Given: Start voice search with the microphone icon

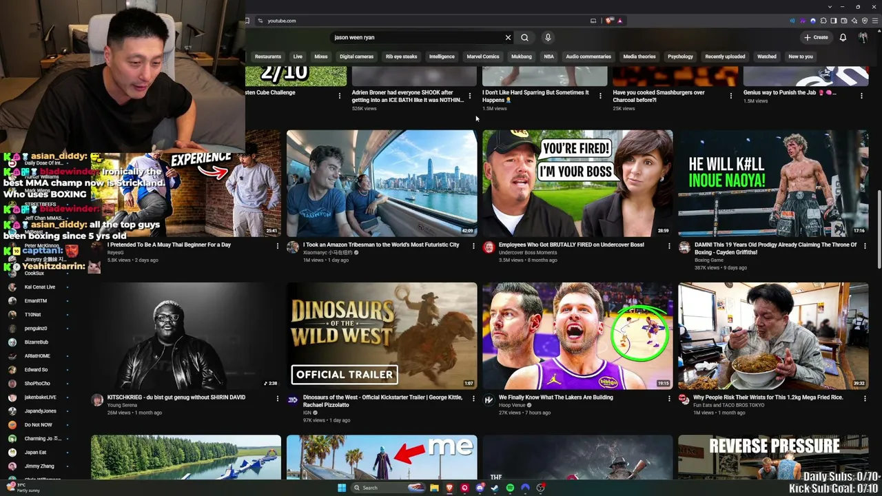Looking at the screenshot, I should (x=548, y=37).
